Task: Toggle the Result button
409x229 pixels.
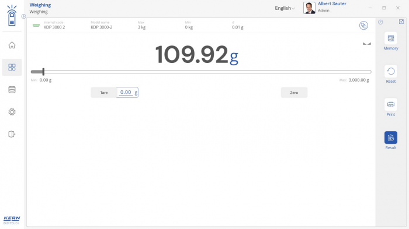Action: (x=391, y=138)
